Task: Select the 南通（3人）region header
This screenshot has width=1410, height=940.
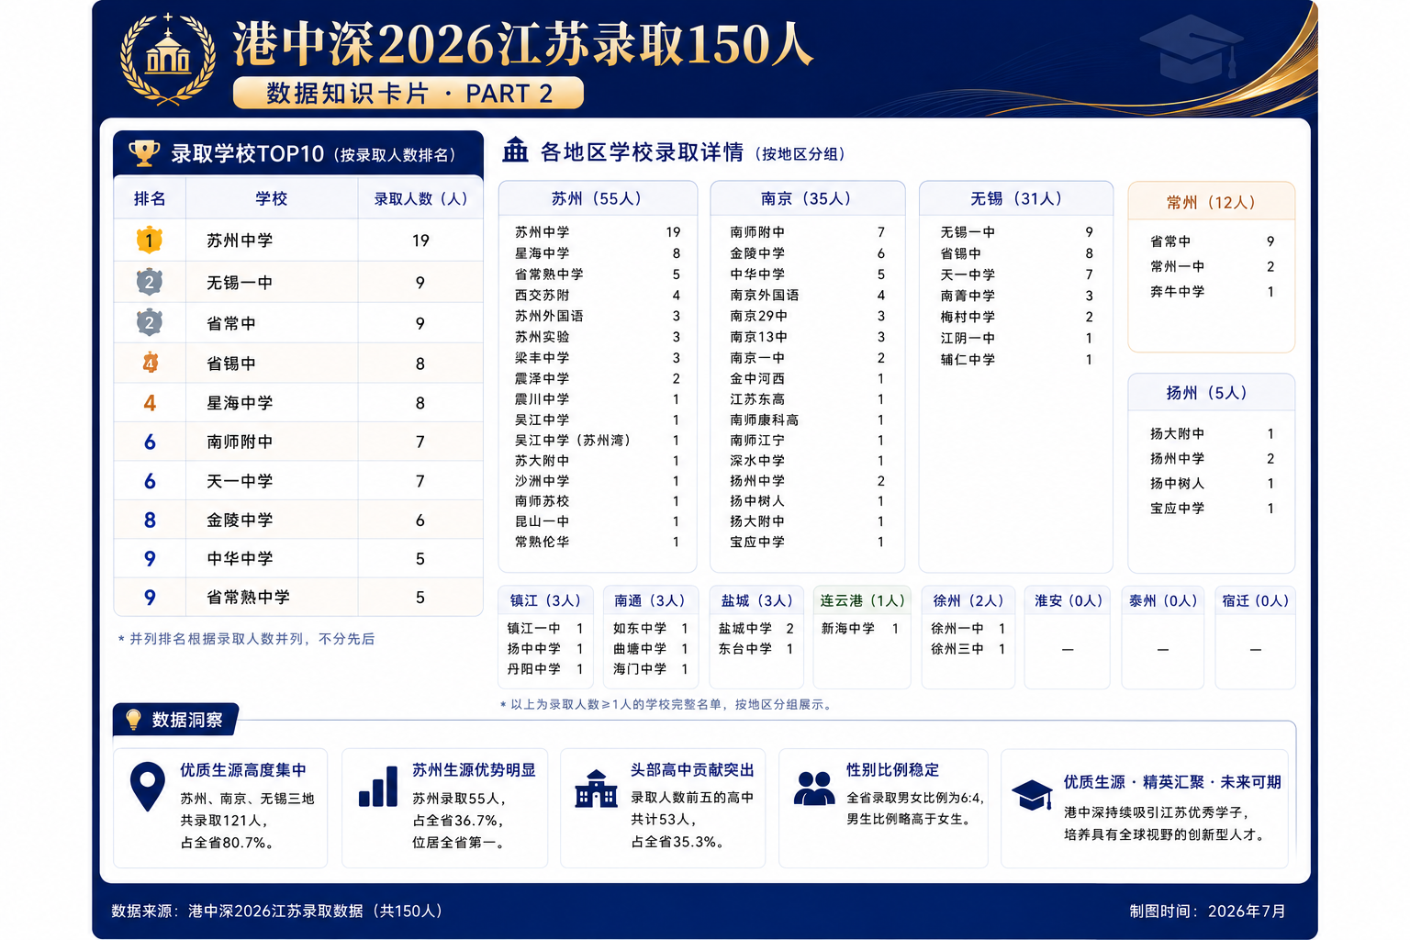Action: pos(650,600)
